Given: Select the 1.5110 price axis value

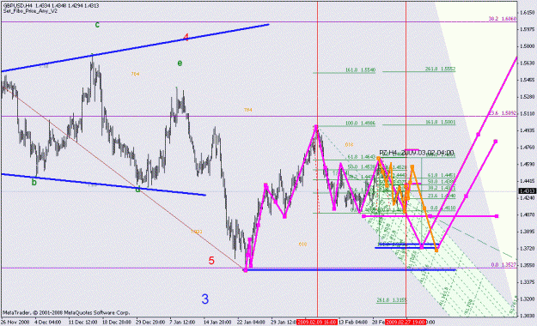Looking at the screenshot, I should coord(527,113).
